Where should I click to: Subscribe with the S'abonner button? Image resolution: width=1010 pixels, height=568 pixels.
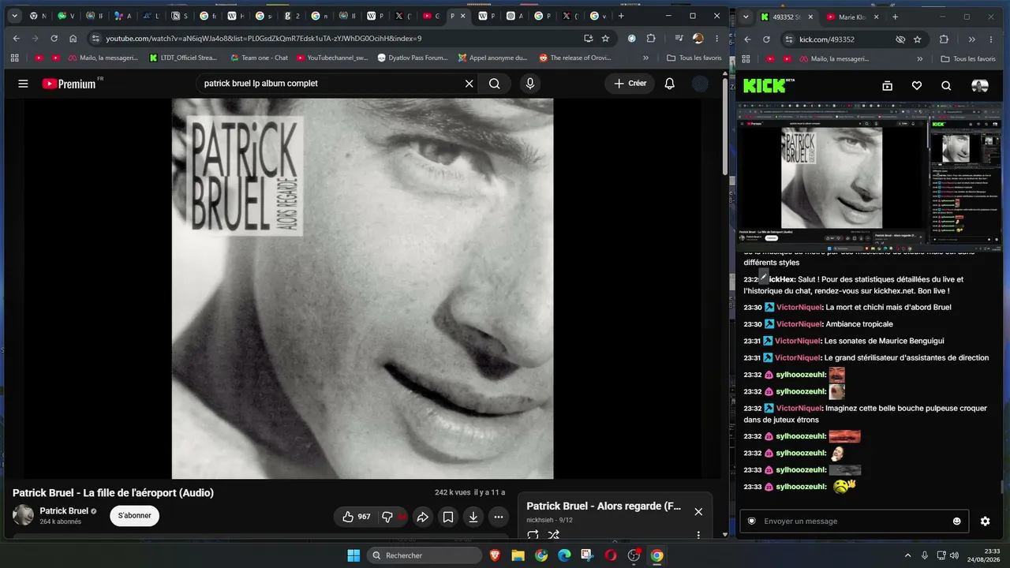pos(135,515)
